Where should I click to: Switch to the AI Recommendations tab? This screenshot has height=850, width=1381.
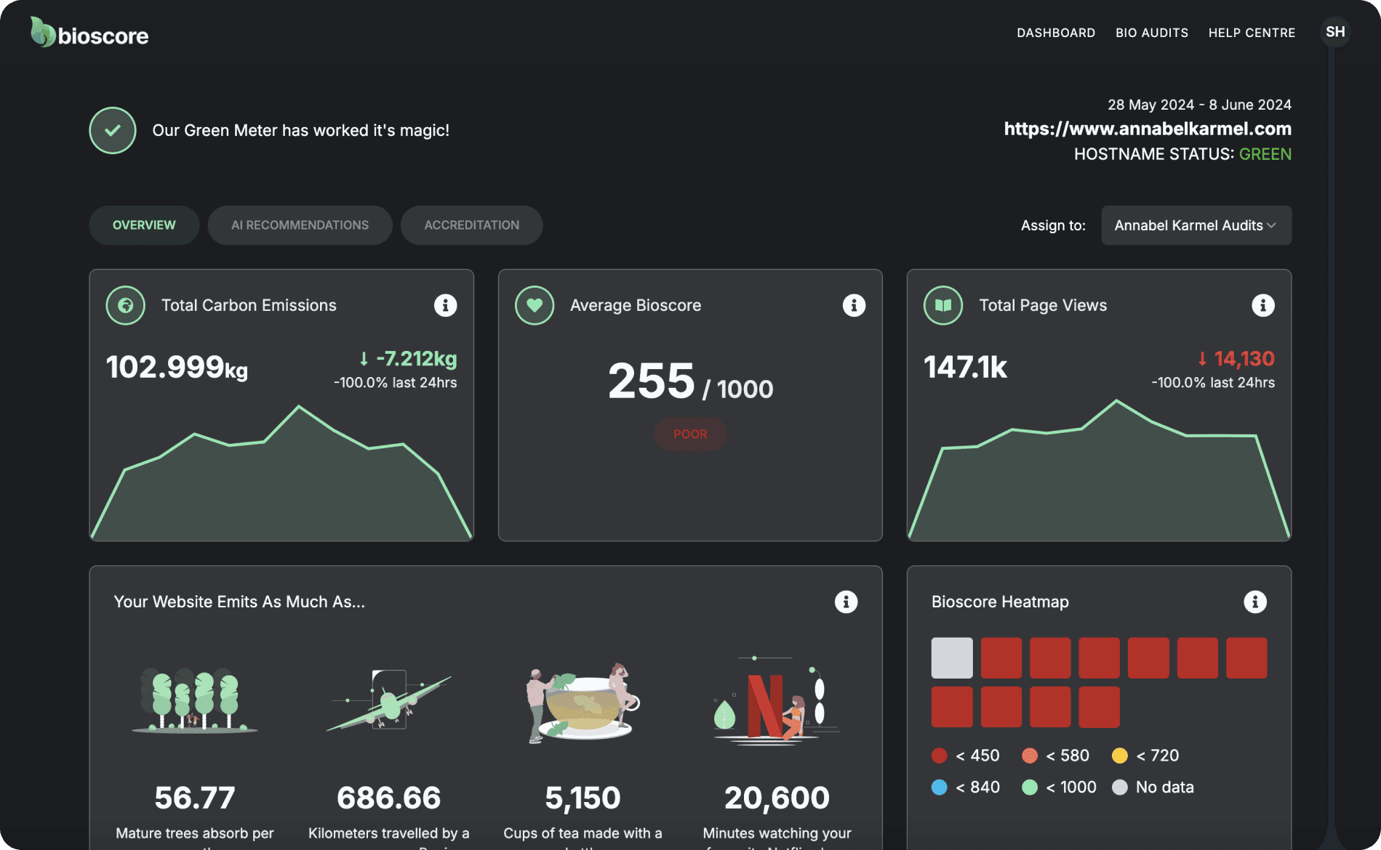(300, 225)
